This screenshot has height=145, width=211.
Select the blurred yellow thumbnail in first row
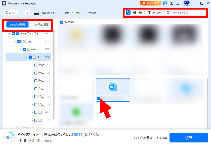coord(76,34)
